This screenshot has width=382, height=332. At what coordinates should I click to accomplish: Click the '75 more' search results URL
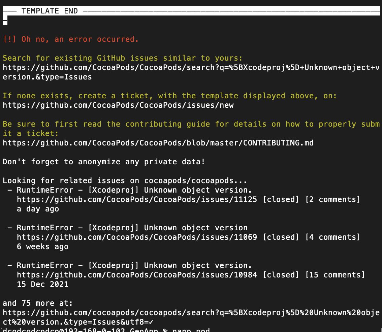tap(191, 318)
